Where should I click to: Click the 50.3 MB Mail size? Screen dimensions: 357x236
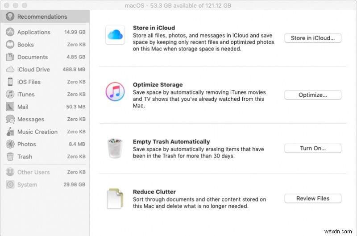(76, 107)
